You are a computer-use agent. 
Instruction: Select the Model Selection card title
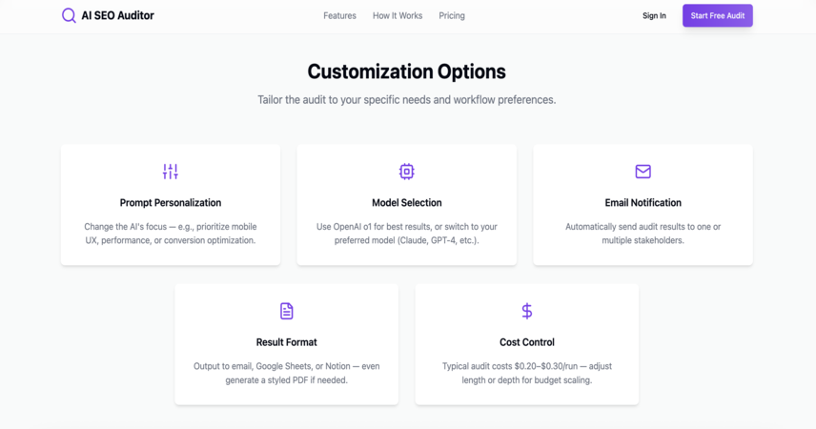[406, 202]
